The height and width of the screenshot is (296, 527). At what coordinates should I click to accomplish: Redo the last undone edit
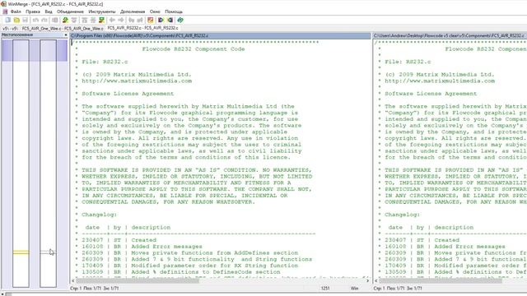44,20
